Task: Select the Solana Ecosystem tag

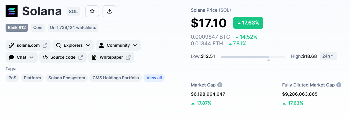Action: pyautogui.click(x=67, y=78)
